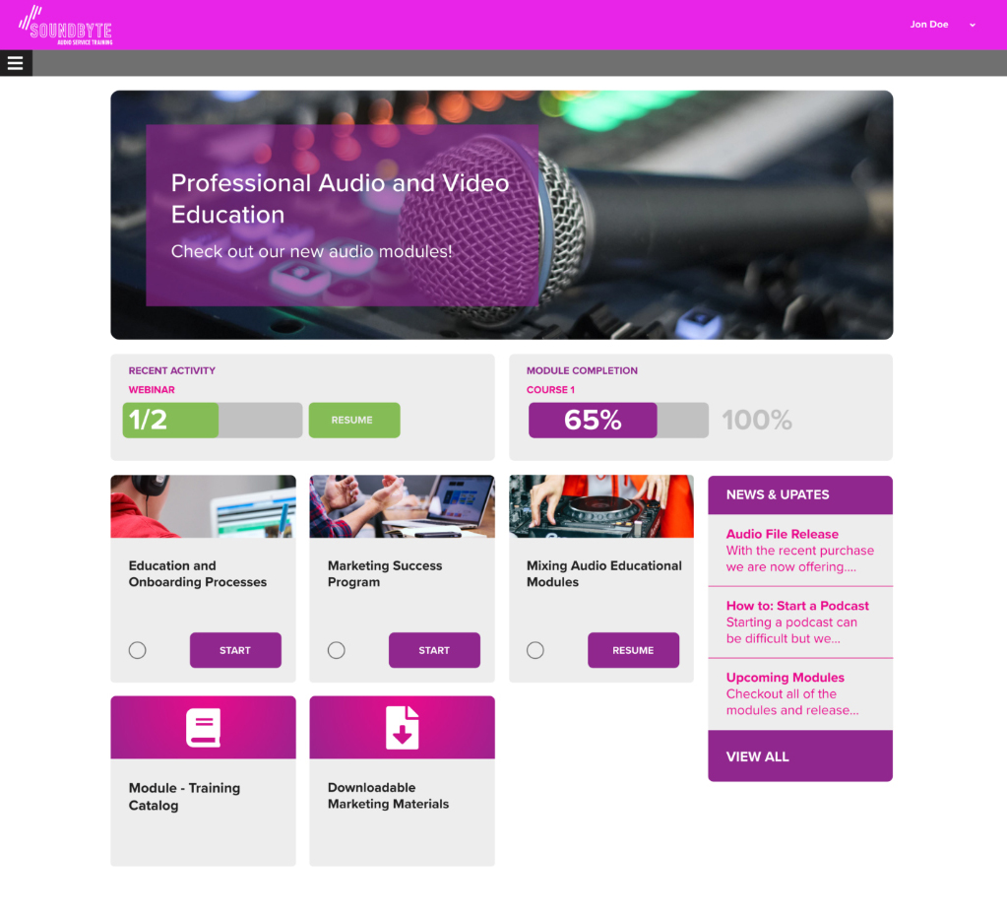Click the DJ mixer course thumbnail
This screenshot has height=918, width=1007.
(601, 506)
